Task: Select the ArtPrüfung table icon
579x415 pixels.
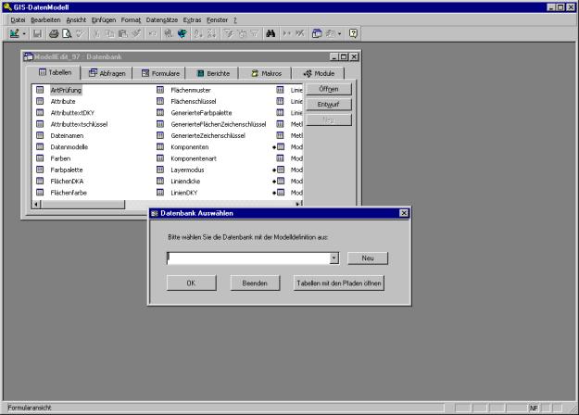Action: point(40,90)
